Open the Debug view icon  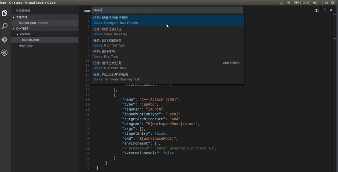tap(5, 53)
